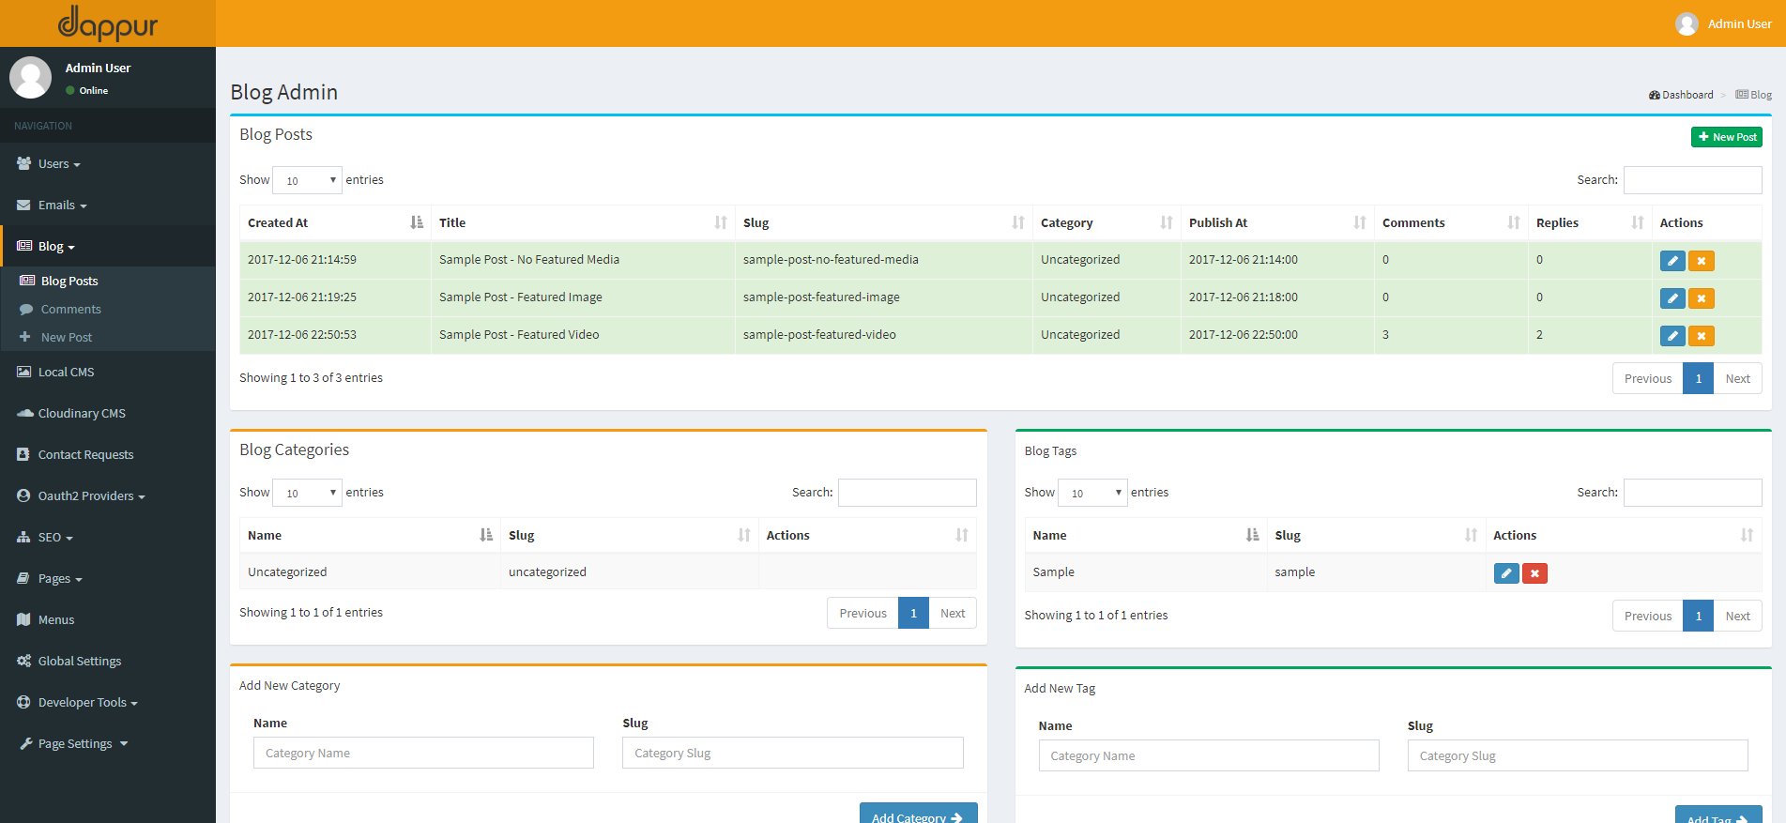Click edit icon for Sample tag
The width and height of the screenshot is (1786, 823).
pyautogui.click(x=1505, y=573)
